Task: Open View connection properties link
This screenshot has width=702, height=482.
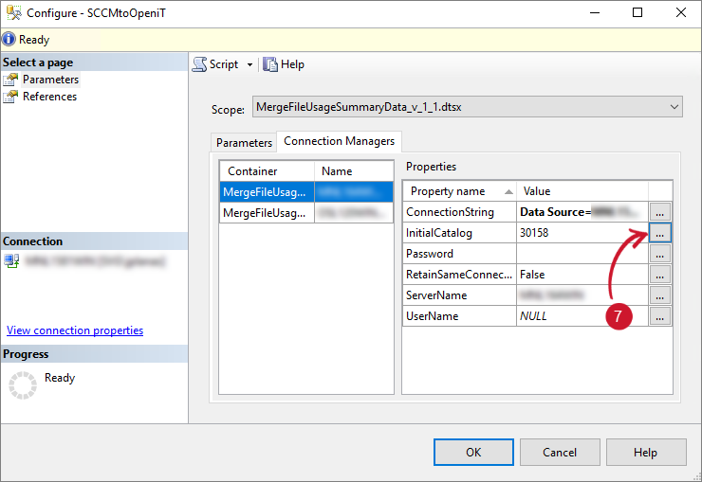Action: tap(75, 330)
